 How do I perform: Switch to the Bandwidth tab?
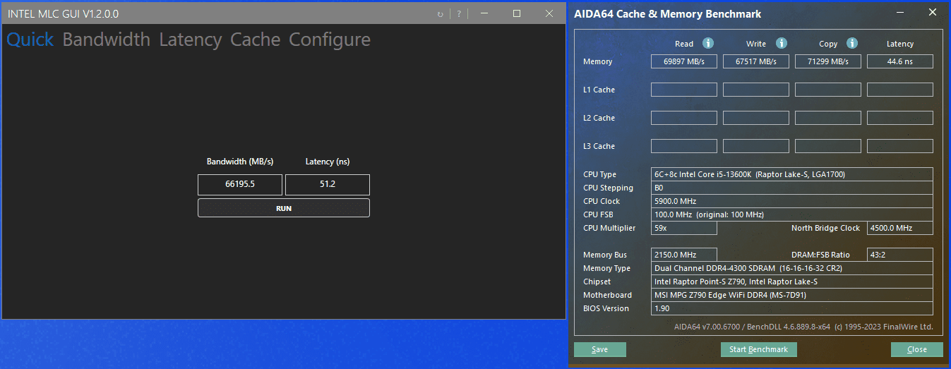click(x=107, y=40)
